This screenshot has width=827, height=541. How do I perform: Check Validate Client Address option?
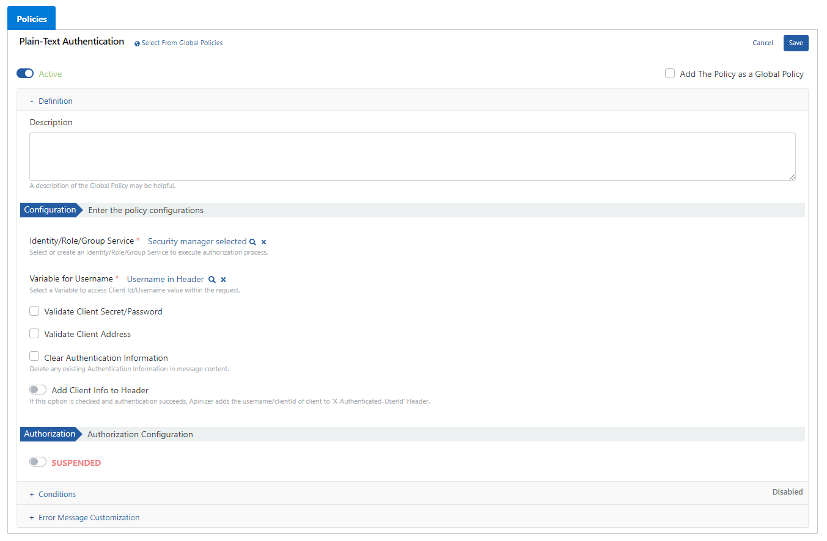click(x=35, y=334)
